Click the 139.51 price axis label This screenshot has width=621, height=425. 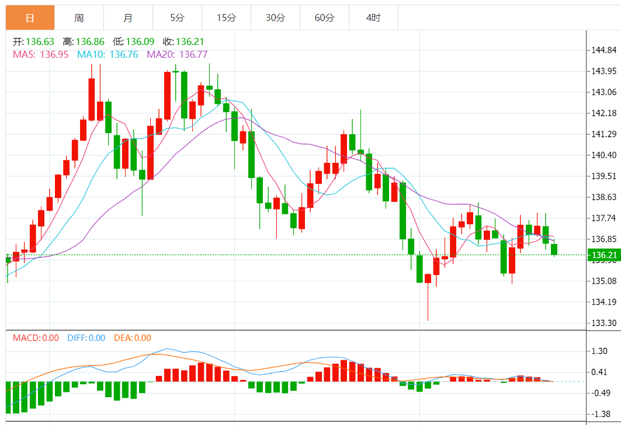(604, 176)
